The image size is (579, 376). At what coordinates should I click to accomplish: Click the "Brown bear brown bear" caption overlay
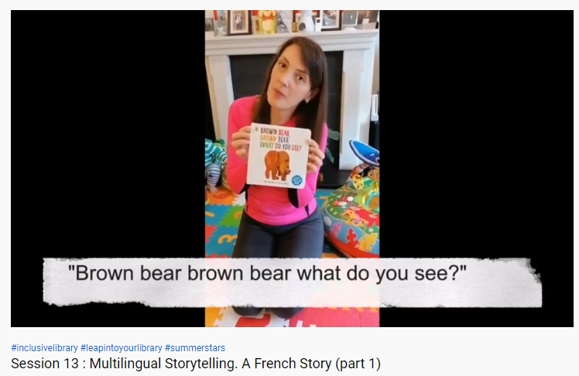[293, 282]
